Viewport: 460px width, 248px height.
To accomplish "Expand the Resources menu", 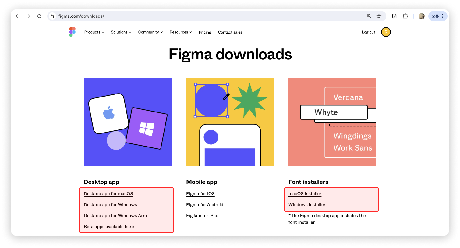I will tap(181, 32).
